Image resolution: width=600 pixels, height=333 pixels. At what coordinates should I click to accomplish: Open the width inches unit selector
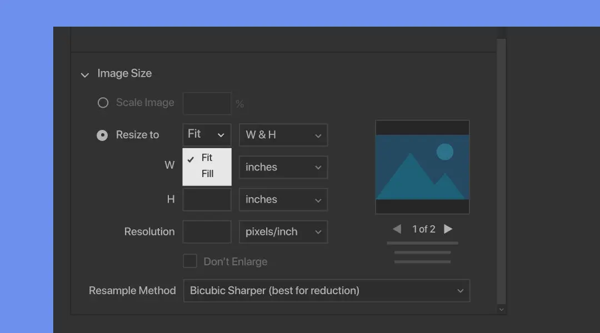283,167
